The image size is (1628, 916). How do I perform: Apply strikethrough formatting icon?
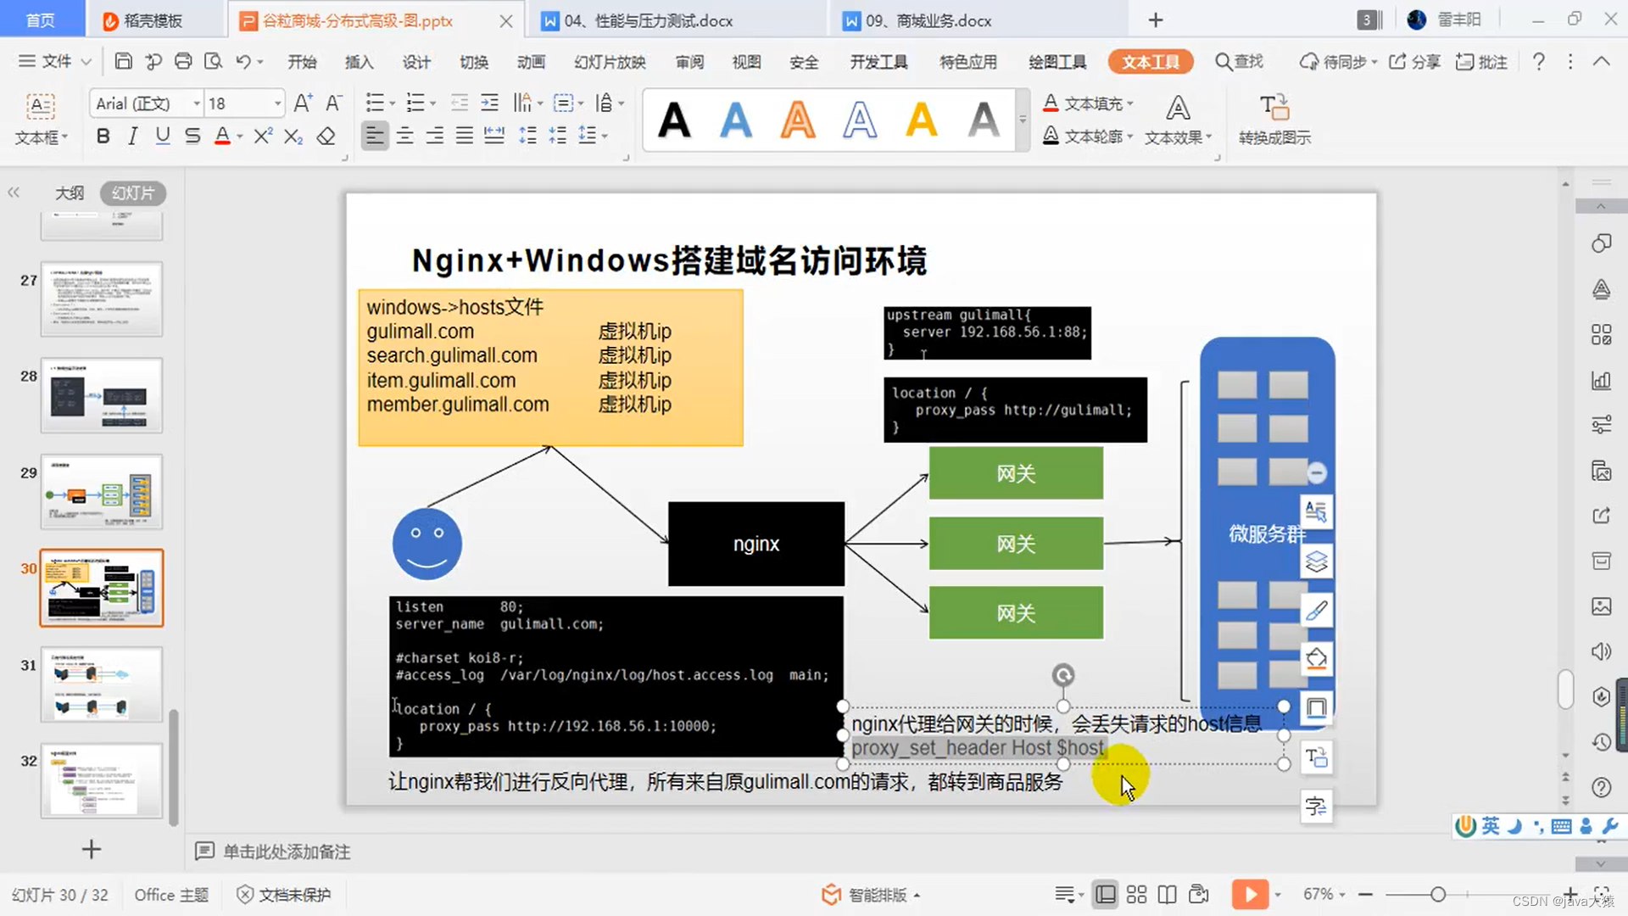[x=192, y=136]
